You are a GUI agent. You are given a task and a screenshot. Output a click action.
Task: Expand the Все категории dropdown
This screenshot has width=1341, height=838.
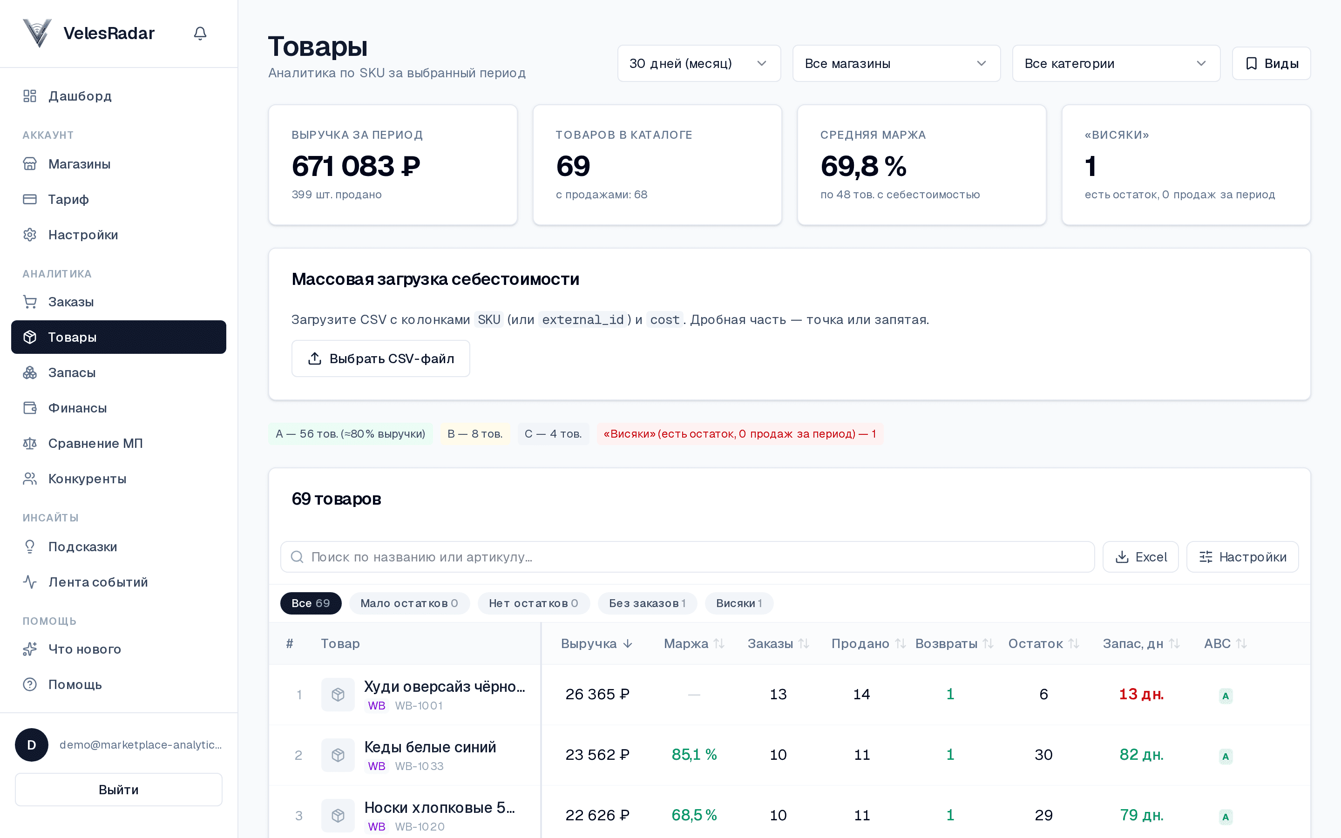[1116, 63]
